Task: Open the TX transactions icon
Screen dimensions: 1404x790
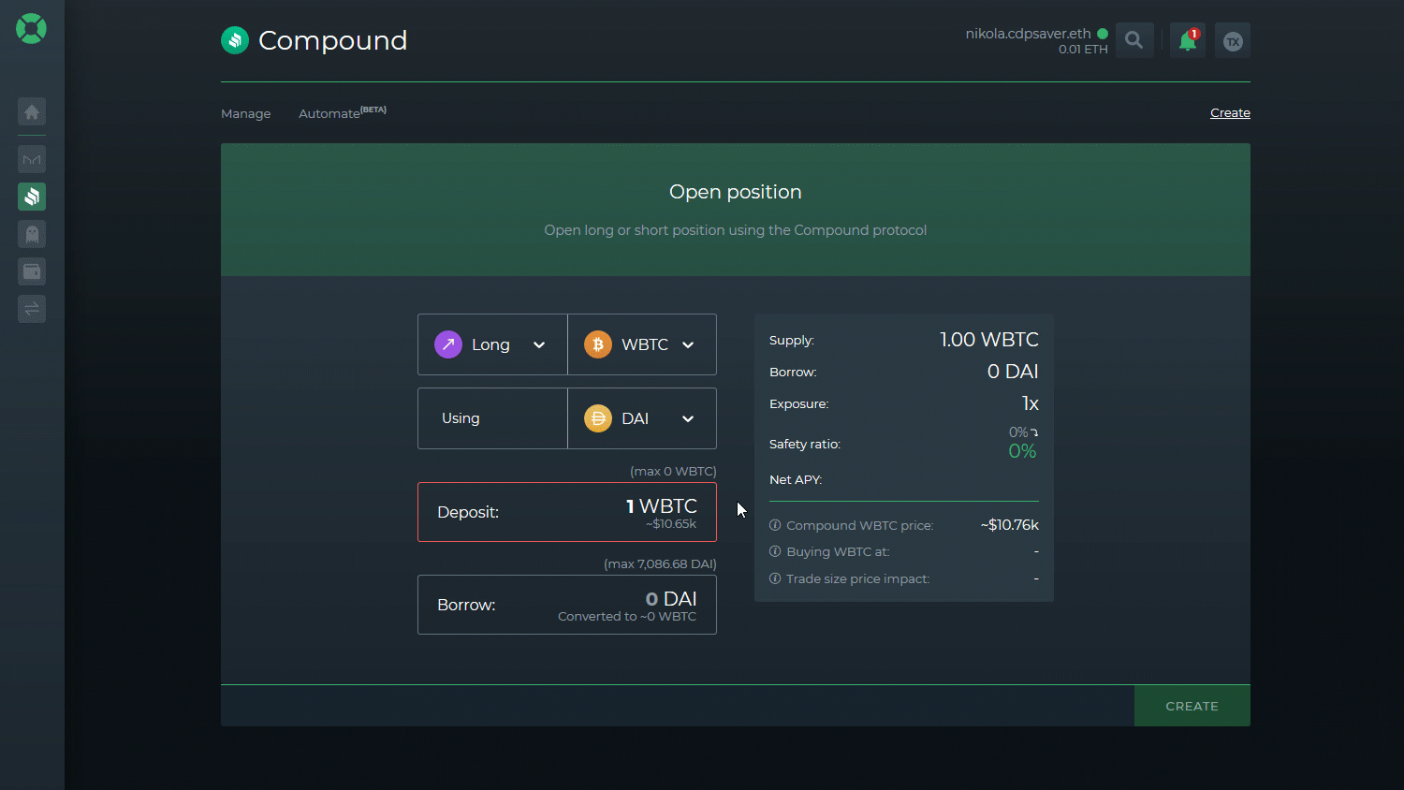Action: (1233, 40)
